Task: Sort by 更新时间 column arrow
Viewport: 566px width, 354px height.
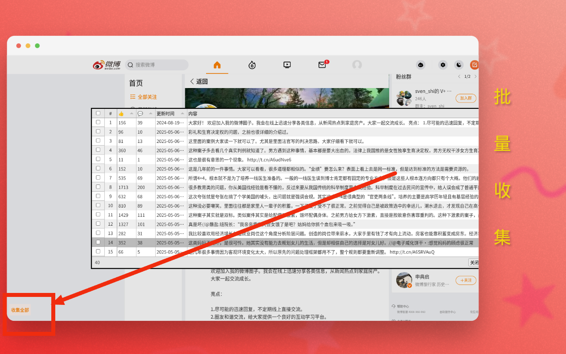Action: point(182,114)
